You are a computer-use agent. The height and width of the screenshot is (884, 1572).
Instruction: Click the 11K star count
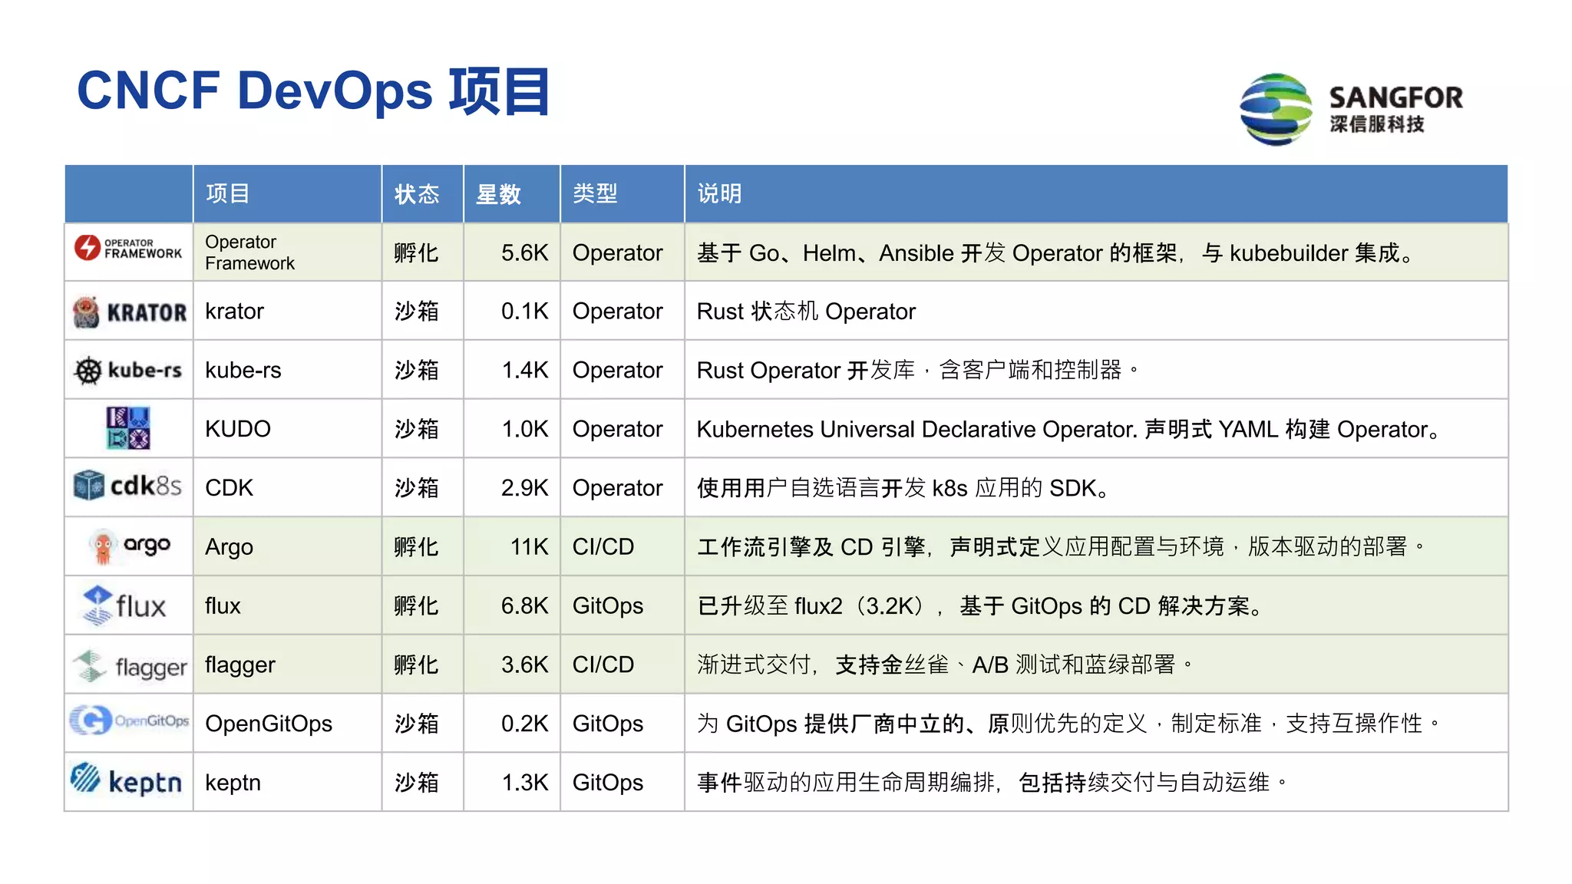(x=529, y=547)
